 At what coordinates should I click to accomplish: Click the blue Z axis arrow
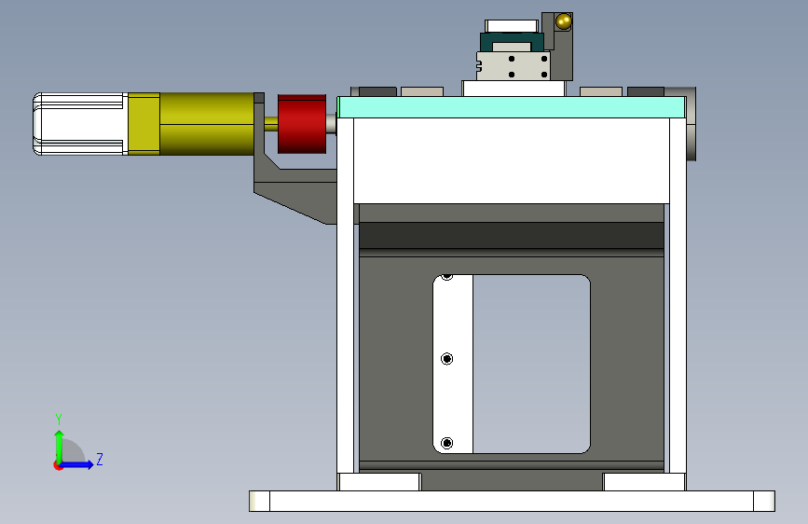pos(77,464)
